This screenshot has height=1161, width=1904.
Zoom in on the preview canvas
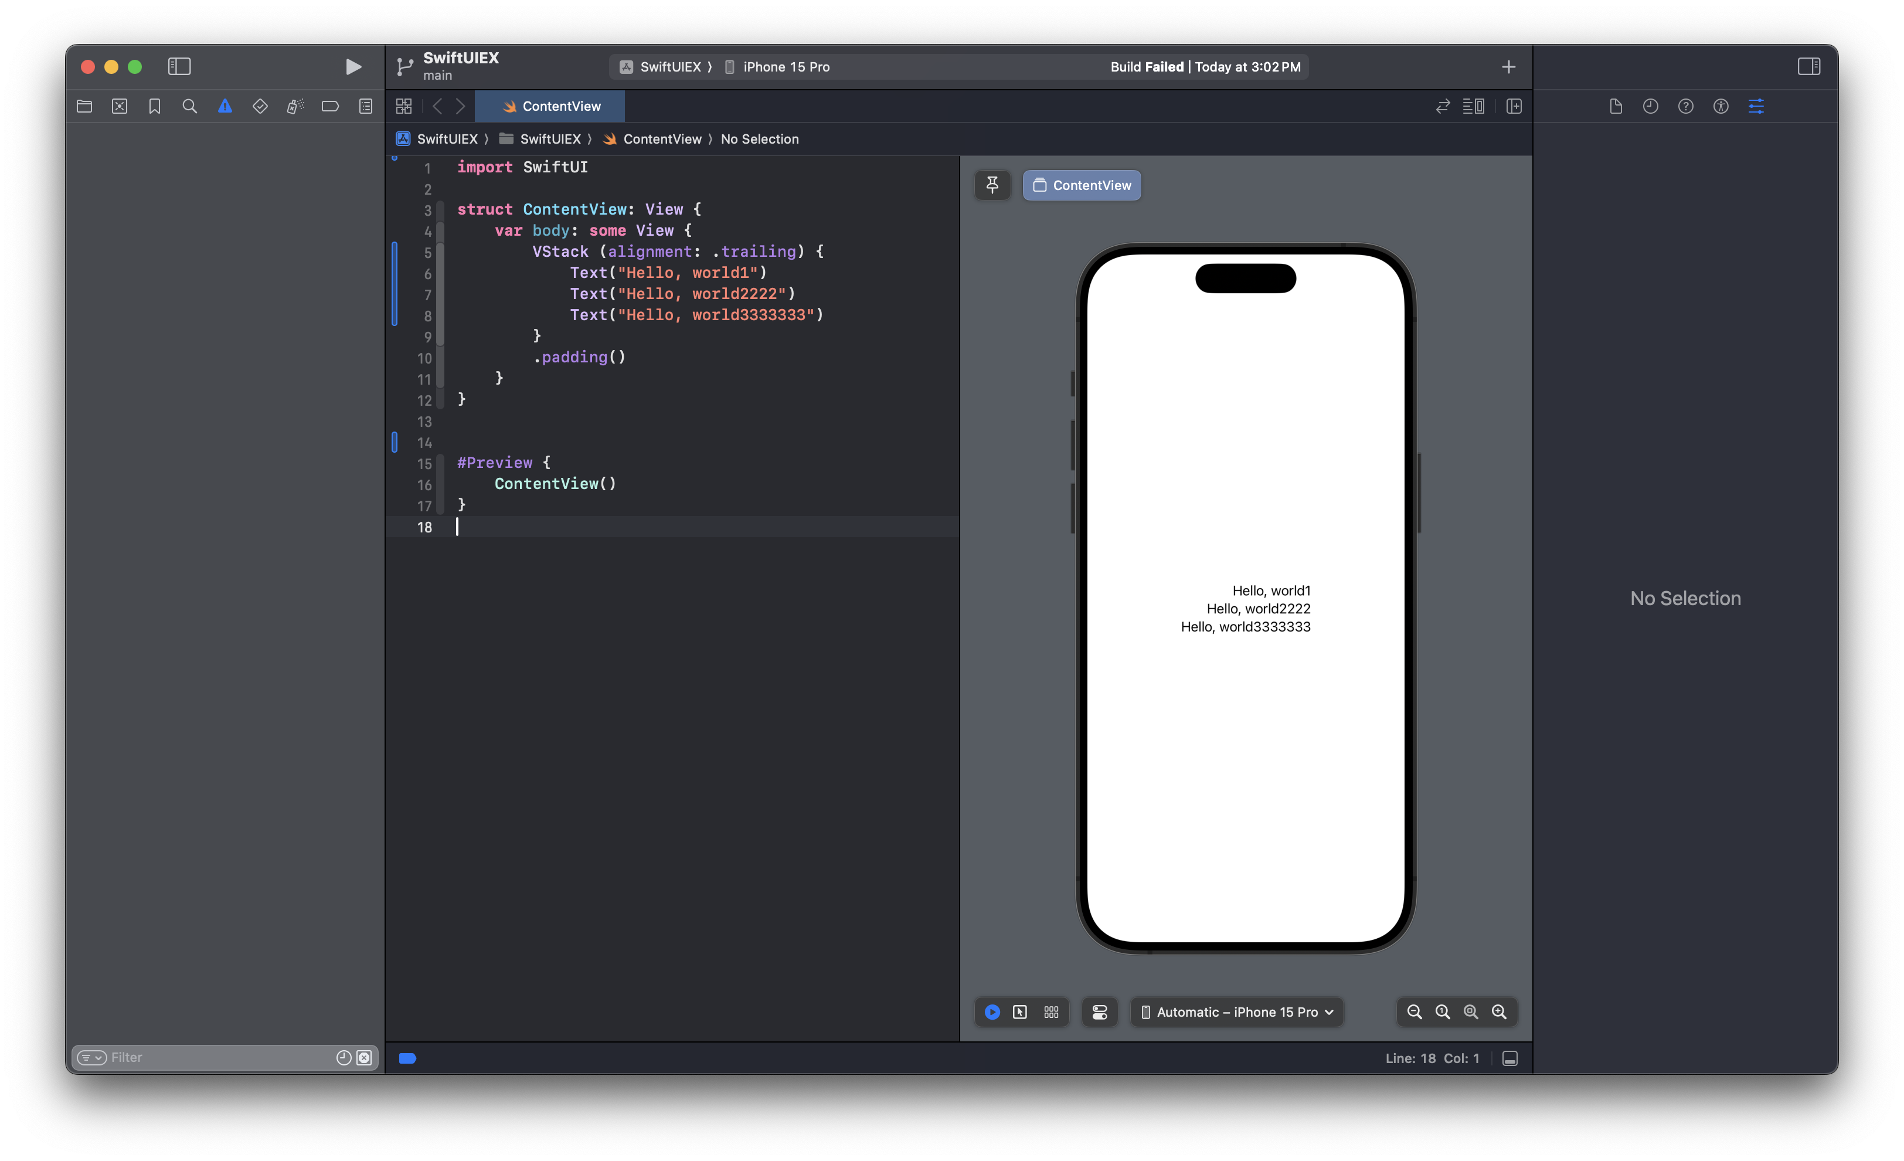1499,1012
